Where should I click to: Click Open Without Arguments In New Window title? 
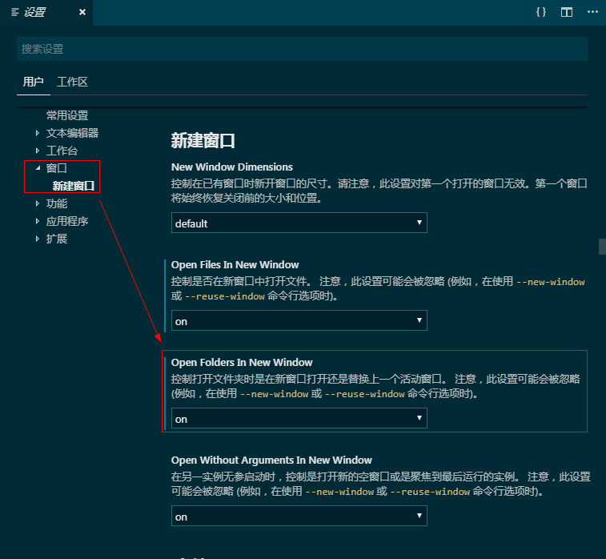(x=271, y=460)
